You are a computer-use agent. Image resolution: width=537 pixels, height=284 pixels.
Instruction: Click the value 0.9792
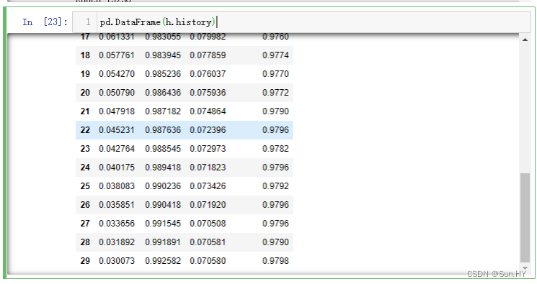pos(275,186)
